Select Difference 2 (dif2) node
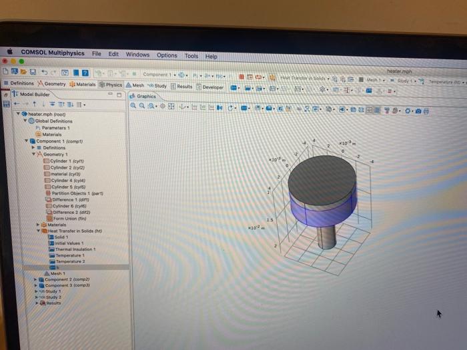This screenshot has width=467, height=350. pos(68,212)
